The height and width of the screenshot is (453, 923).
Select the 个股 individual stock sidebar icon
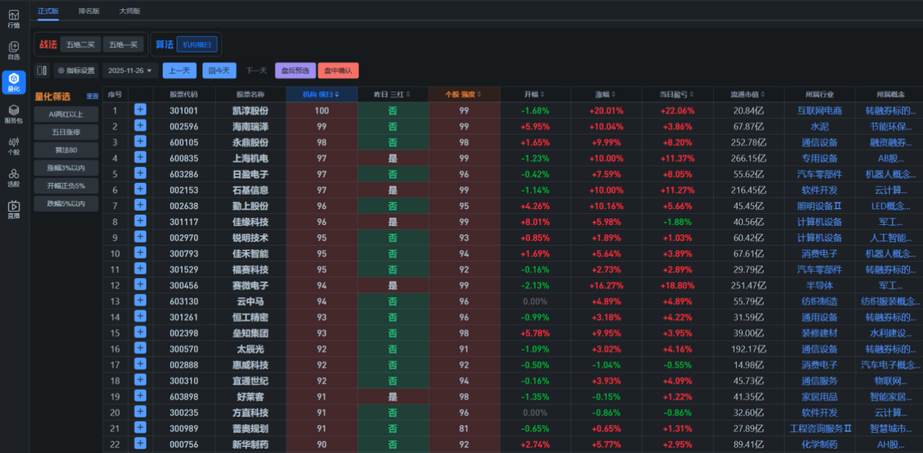coord(14,145)
